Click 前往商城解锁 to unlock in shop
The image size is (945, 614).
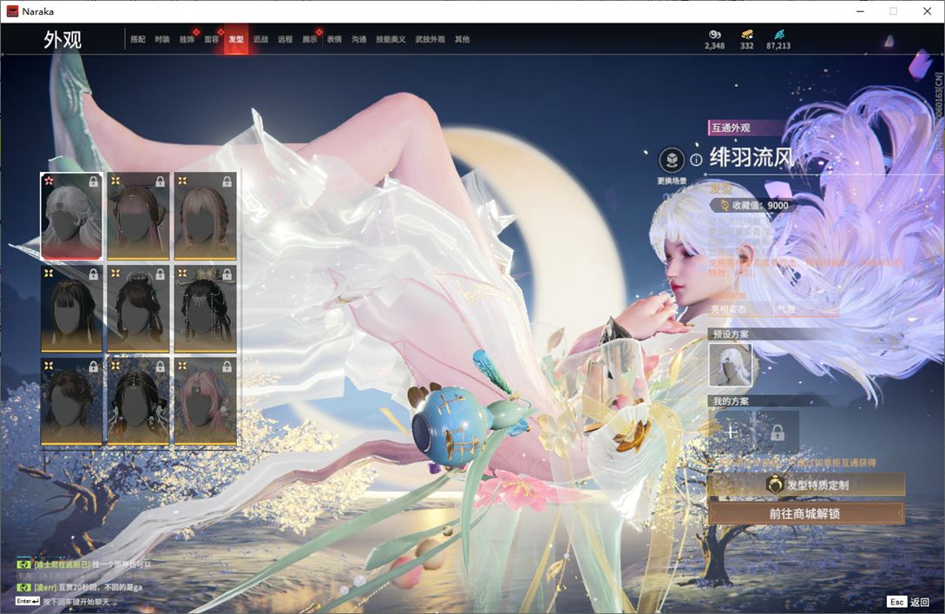click(806, 514)
